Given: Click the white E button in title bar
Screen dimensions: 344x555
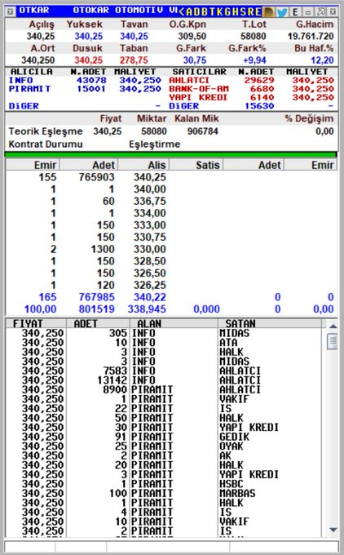Looking at the screenshot, I should point(295,12).
